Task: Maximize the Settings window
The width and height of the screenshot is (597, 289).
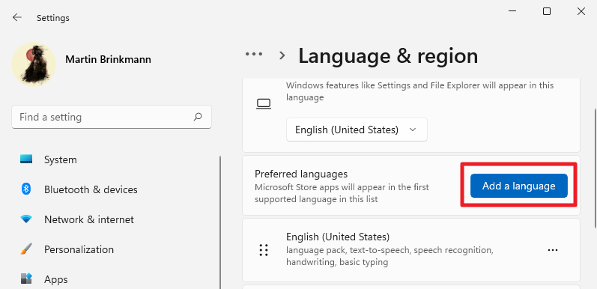Action: tap(546, 11)
